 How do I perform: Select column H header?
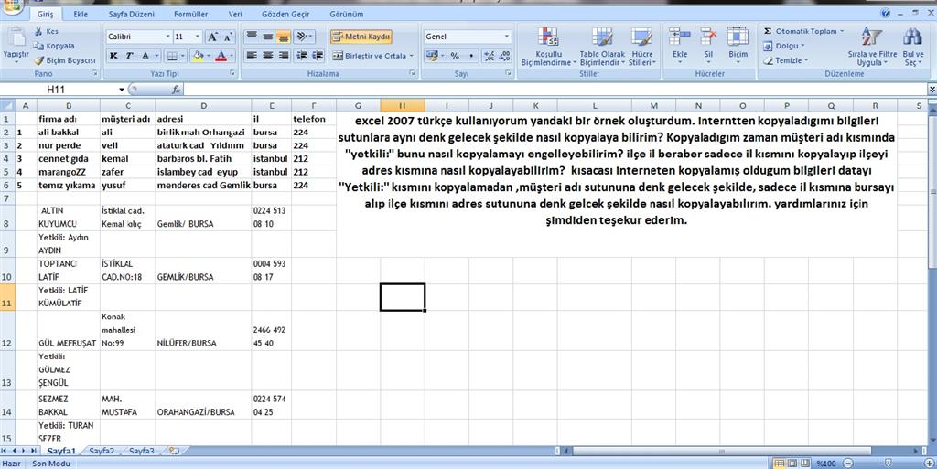(x=403, y=106)
